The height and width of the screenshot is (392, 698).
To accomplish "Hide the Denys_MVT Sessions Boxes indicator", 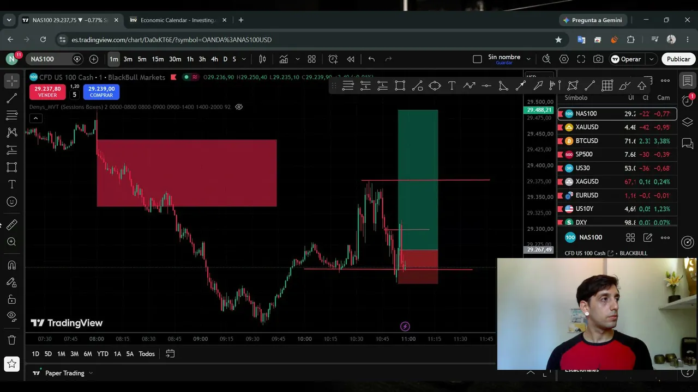I will pos(239,107).
